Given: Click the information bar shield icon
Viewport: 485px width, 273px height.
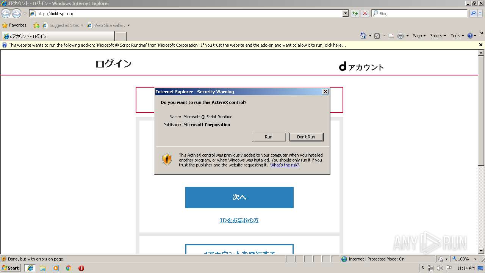Looking at the screenshot, I should pyautogui.click(x=5, y=45).
